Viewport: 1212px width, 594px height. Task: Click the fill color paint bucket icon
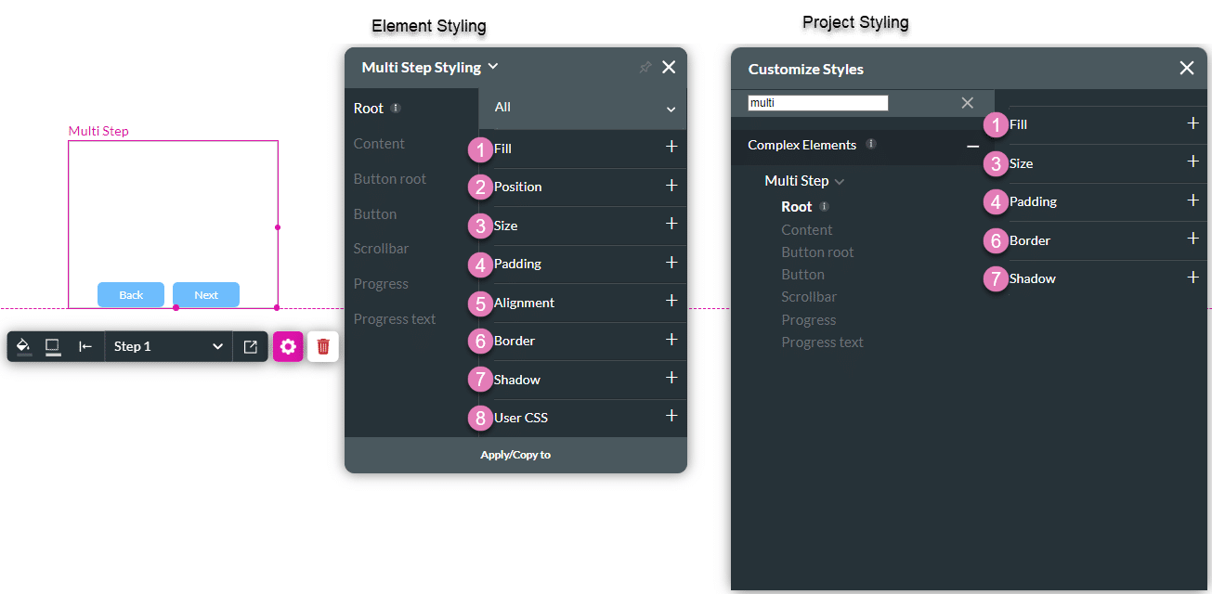tap(24, 346)
